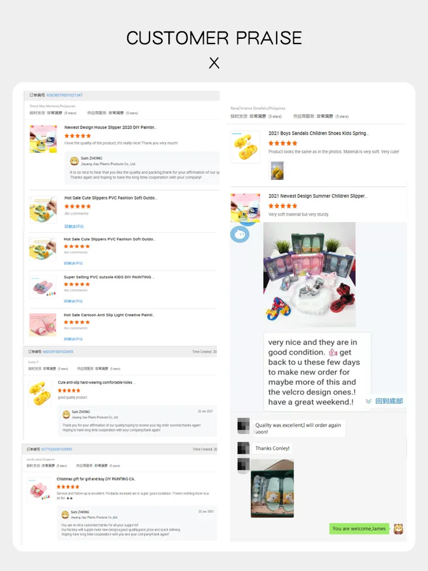Image resolution: width=428 pixels, height=571 pixels.
Task: Click the thumbs up emoji in the message
Action: pos(333,352)
